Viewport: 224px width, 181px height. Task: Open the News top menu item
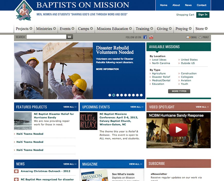188,5
